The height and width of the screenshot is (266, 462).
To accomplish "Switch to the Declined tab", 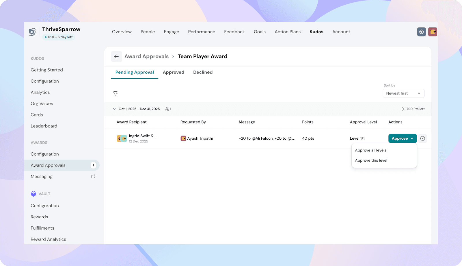I will [203, 72].
